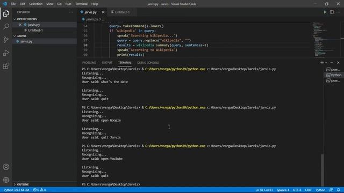This screenshot has width=344, height=193.
Task: Click the final PowerShell prompt line
Action: click(111, 184)
